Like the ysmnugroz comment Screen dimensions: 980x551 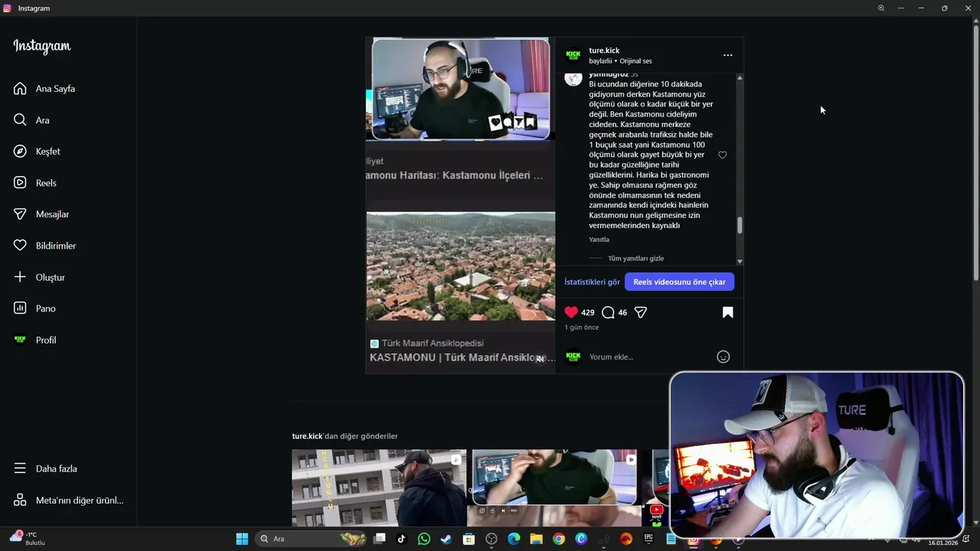[722, 155]
